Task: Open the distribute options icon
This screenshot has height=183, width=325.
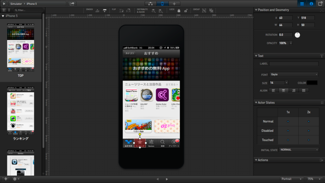Action: tap(154, 11)
